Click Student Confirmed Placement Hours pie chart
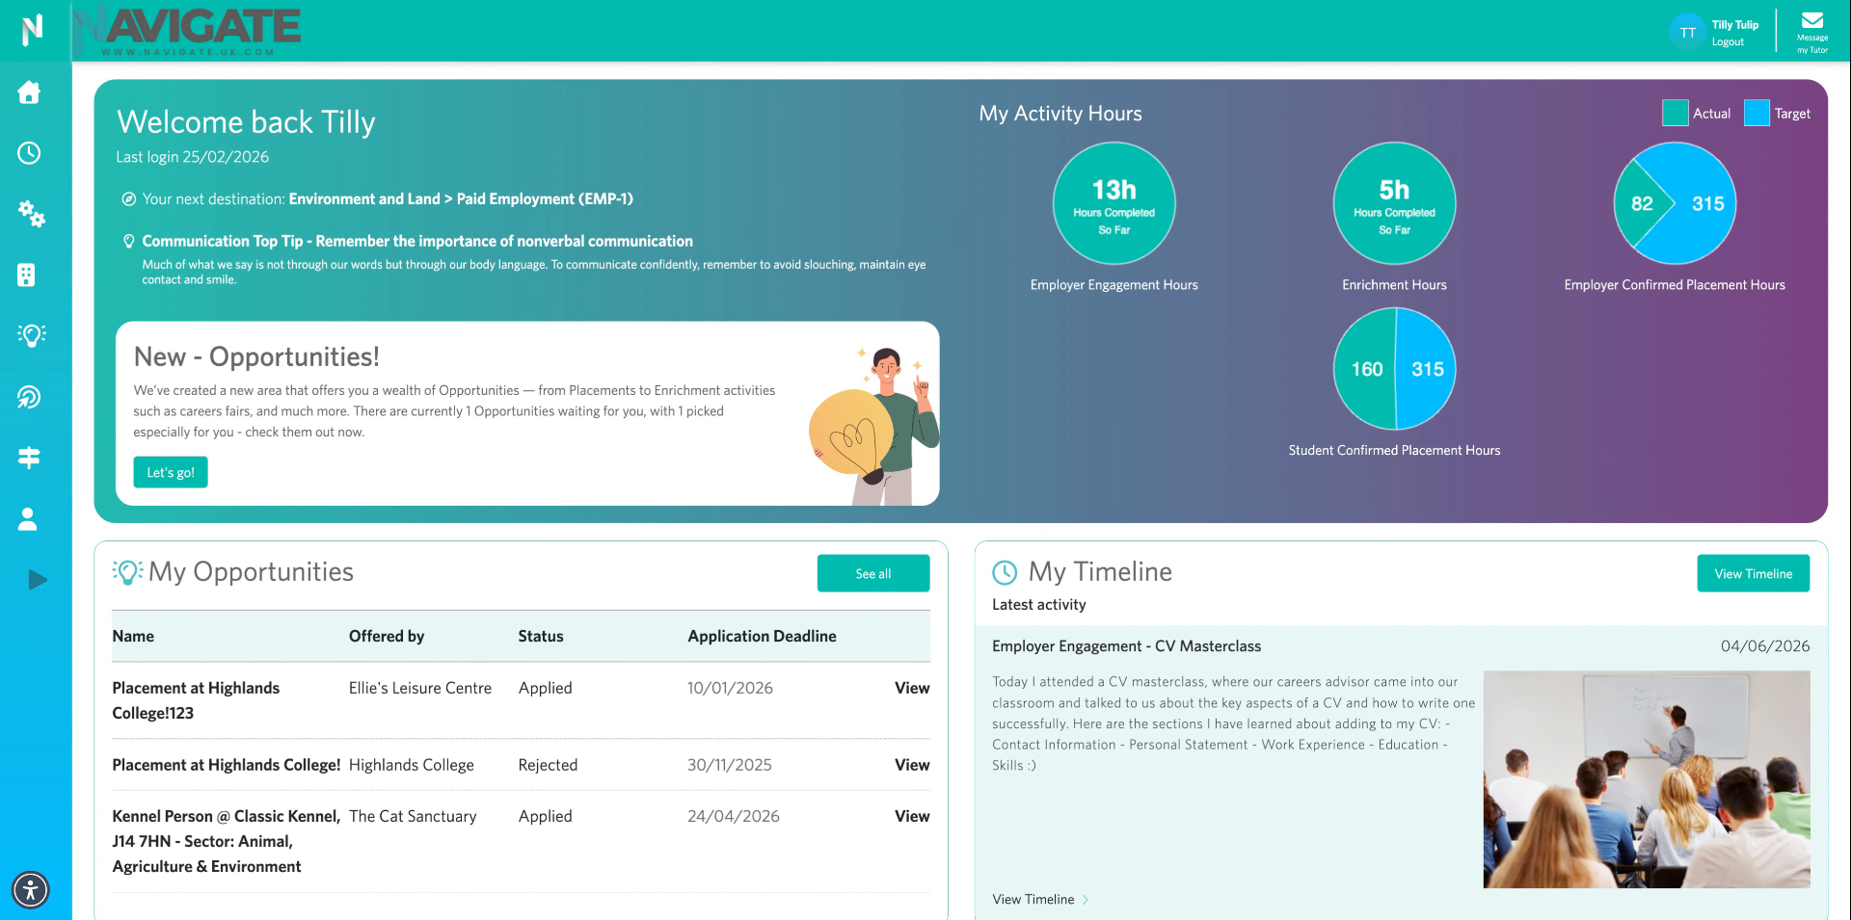The height and width of the screenshot is (920, 1851). pos(1394,369)
